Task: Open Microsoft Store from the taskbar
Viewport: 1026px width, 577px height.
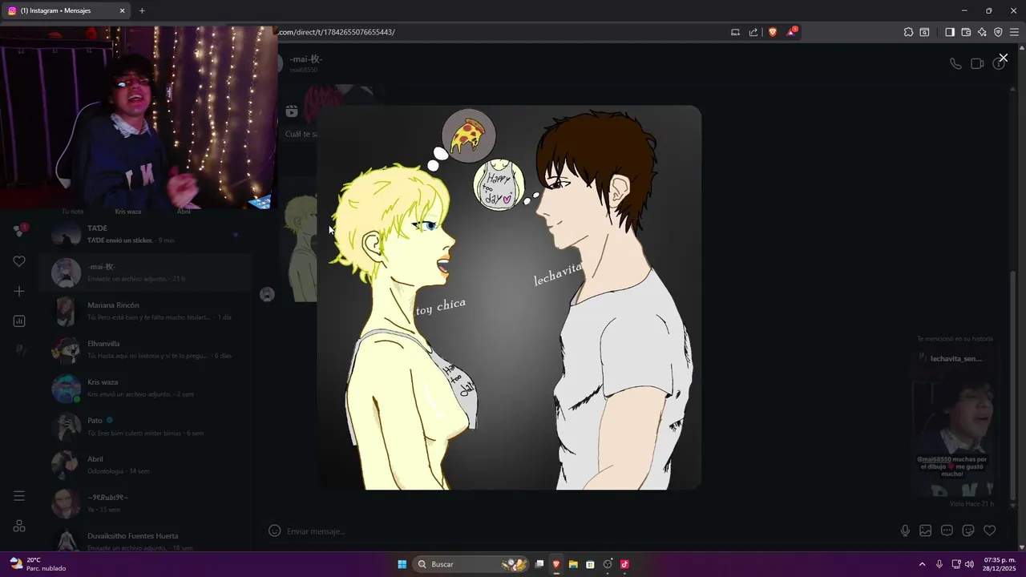Action: (x=590, y=564)
